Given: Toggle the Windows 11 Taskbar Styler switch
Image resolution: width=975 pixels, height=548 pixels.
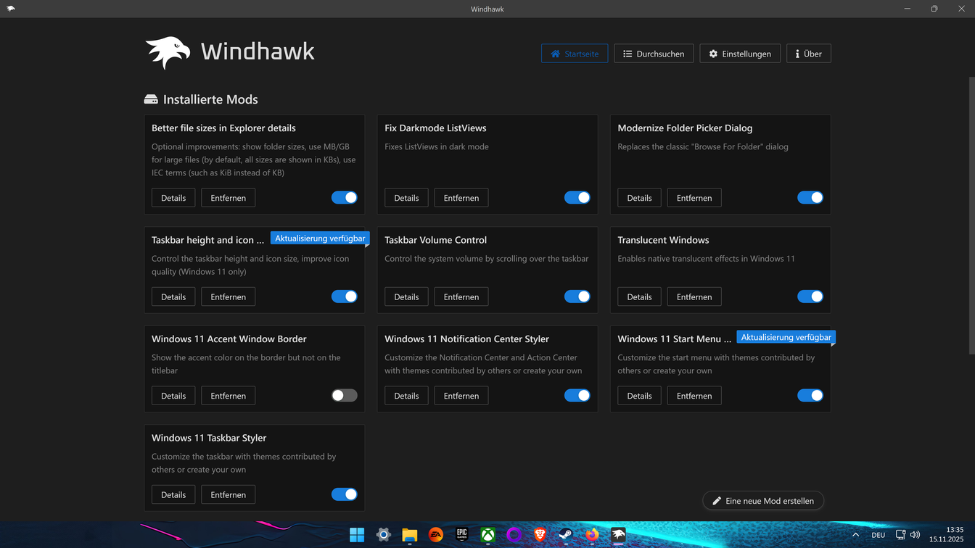Looking at the screenshot, I should pyautogui.click(x=344, y=494).
